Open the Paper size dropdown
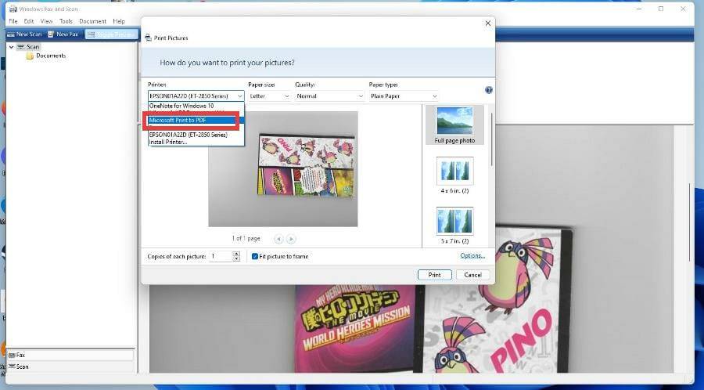Viewport: 704px width, 390px height. pyautogui.click(x=269, y=96)
